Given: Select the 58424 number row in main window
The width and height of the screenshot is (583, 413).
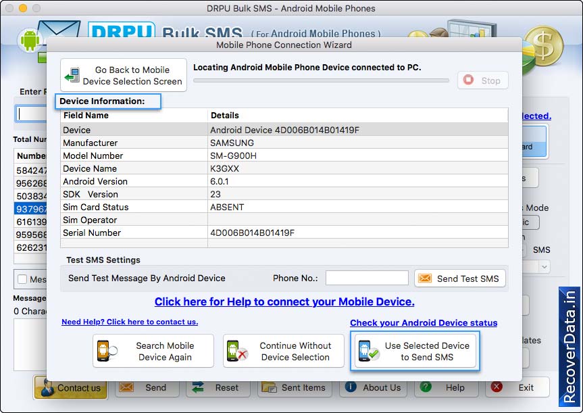Looking at the screenshot, I should (x=30, y=170).
